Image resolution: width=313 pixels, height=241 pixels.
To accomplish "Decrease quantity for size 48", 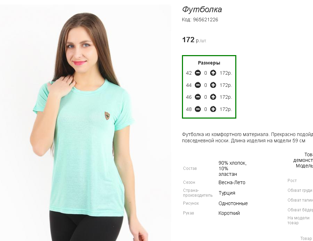I will [x=198, y=109].
